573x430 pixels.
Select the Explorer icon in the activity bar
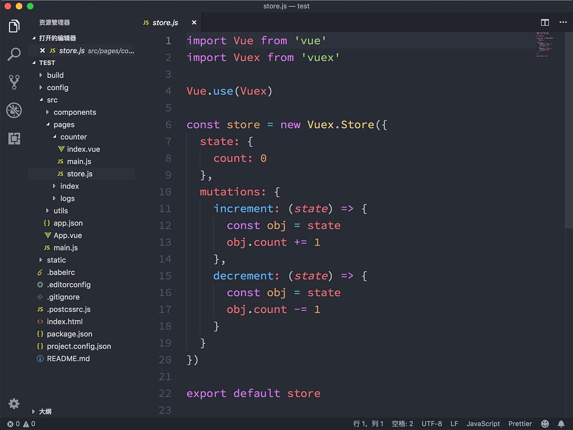(x=13, y=25)
